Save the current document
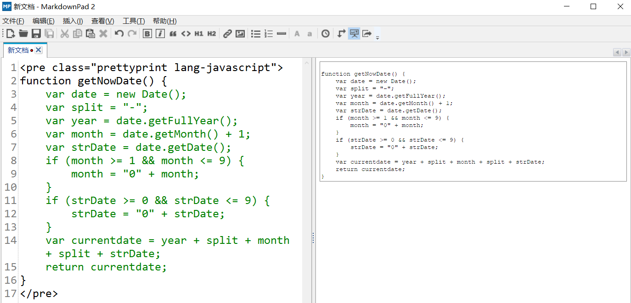 pos(36,33)
